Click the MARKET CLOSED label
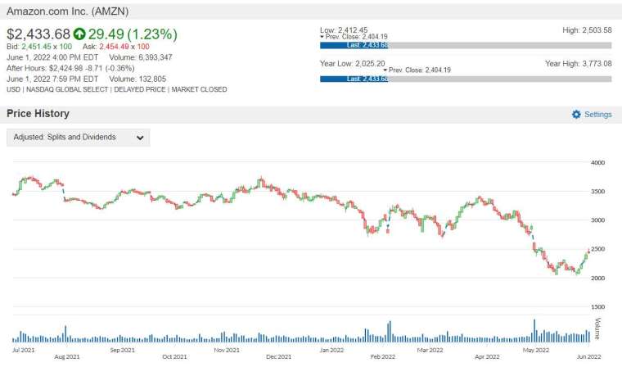 tap(199, 89)
